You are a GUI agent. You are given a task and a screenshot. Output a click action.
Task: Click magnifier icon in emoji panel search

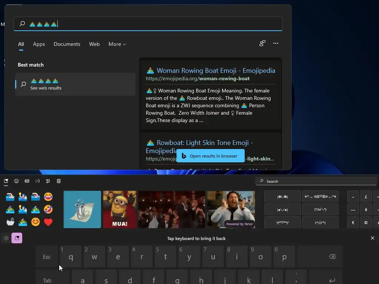coord(262,181)
